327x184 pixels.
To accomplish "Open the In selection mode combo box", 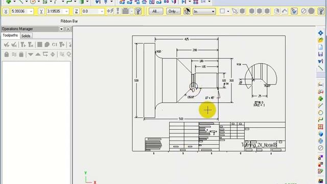I will [x=204, y=11].
